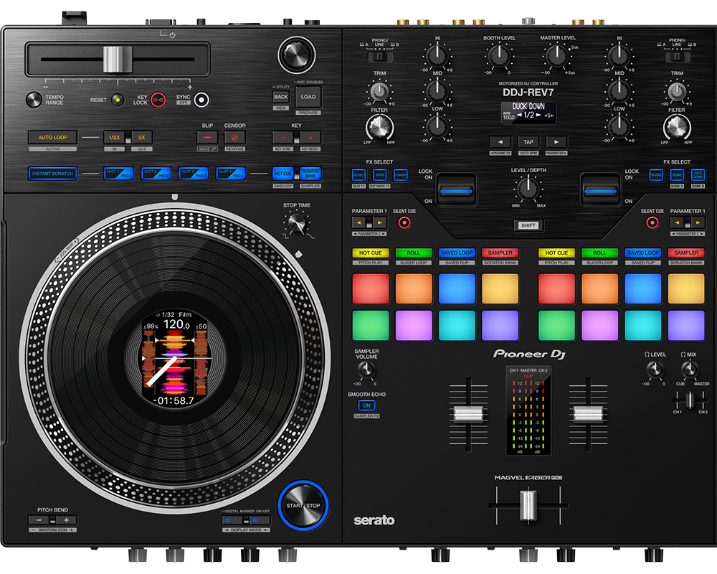Click the Magvel crossfader handle
The image size is (717, 574).
click(x=528, y=505)
